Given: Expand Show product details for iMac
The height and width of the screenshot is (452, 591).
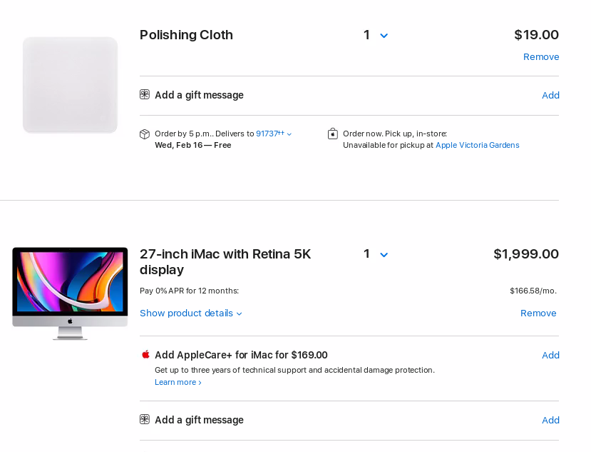Looking at the screenshot, I should pos(190,313).
